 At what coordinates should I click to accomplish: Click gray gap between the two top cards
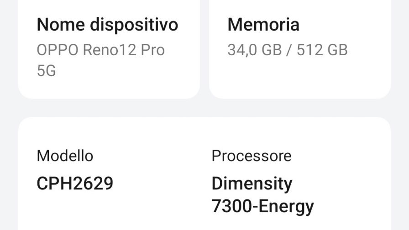pyautogui.click(x=204, y=49)
